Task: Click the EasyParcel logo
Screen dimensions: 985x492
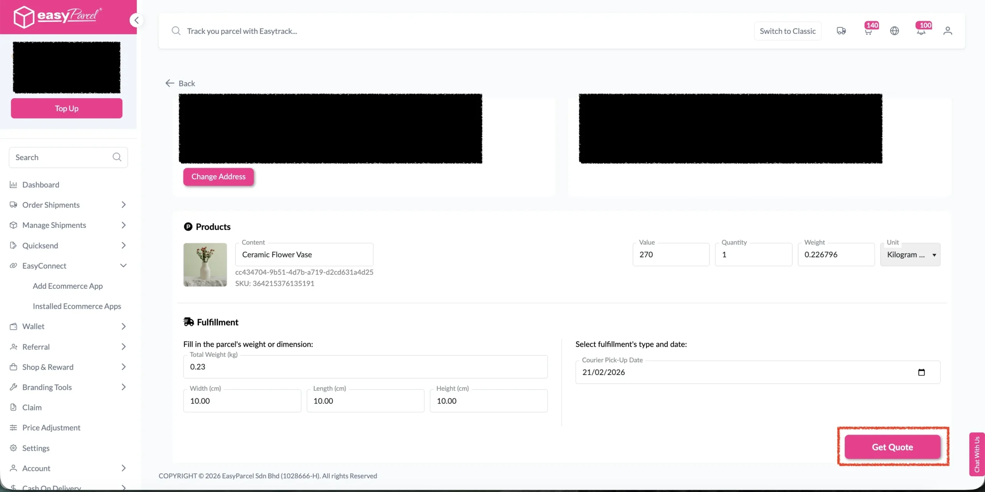Action: pyautogui.click(x=58, y=17)
